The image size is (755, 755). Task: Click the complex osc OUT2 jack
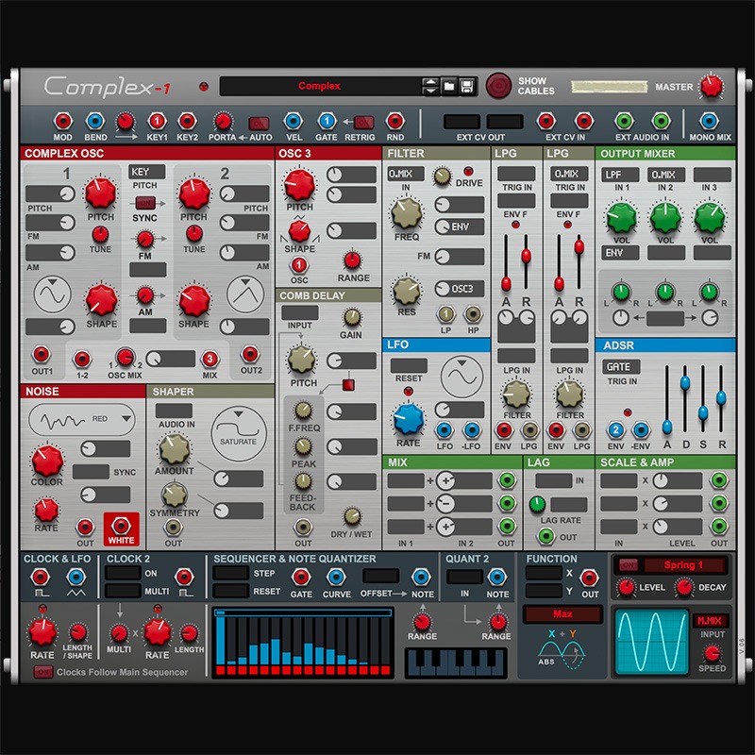[x=250, y=355]
